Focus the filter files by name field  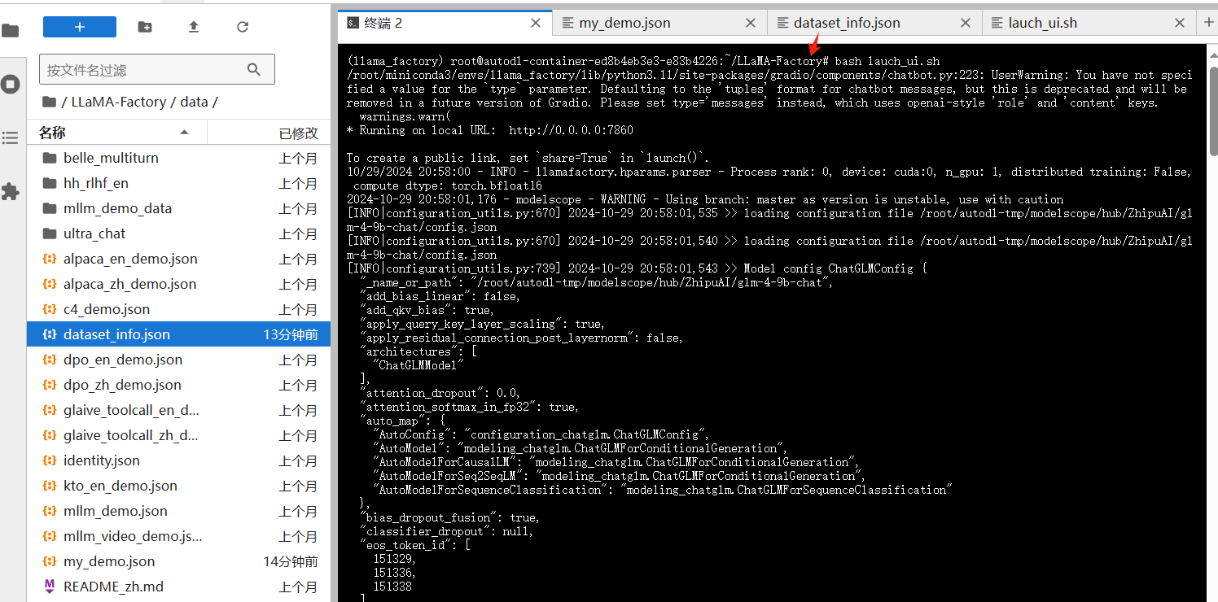142,70
